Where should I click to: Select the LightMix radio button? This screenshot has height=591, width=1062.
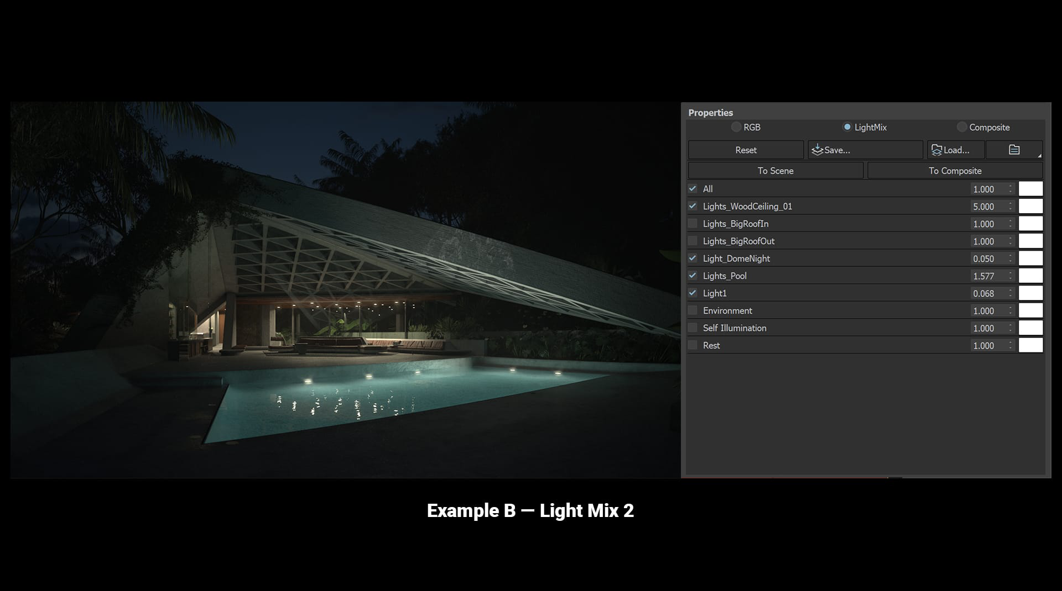point(847,127)
